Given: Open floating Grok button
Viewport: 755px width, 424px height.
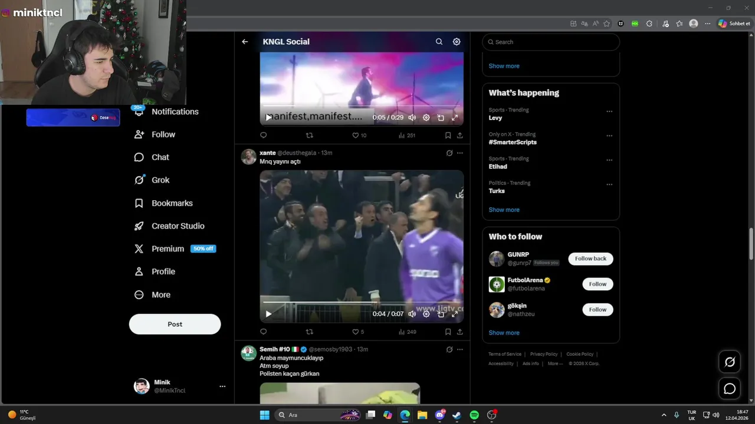Looking at the screenshot, I should tap(730, 362).
